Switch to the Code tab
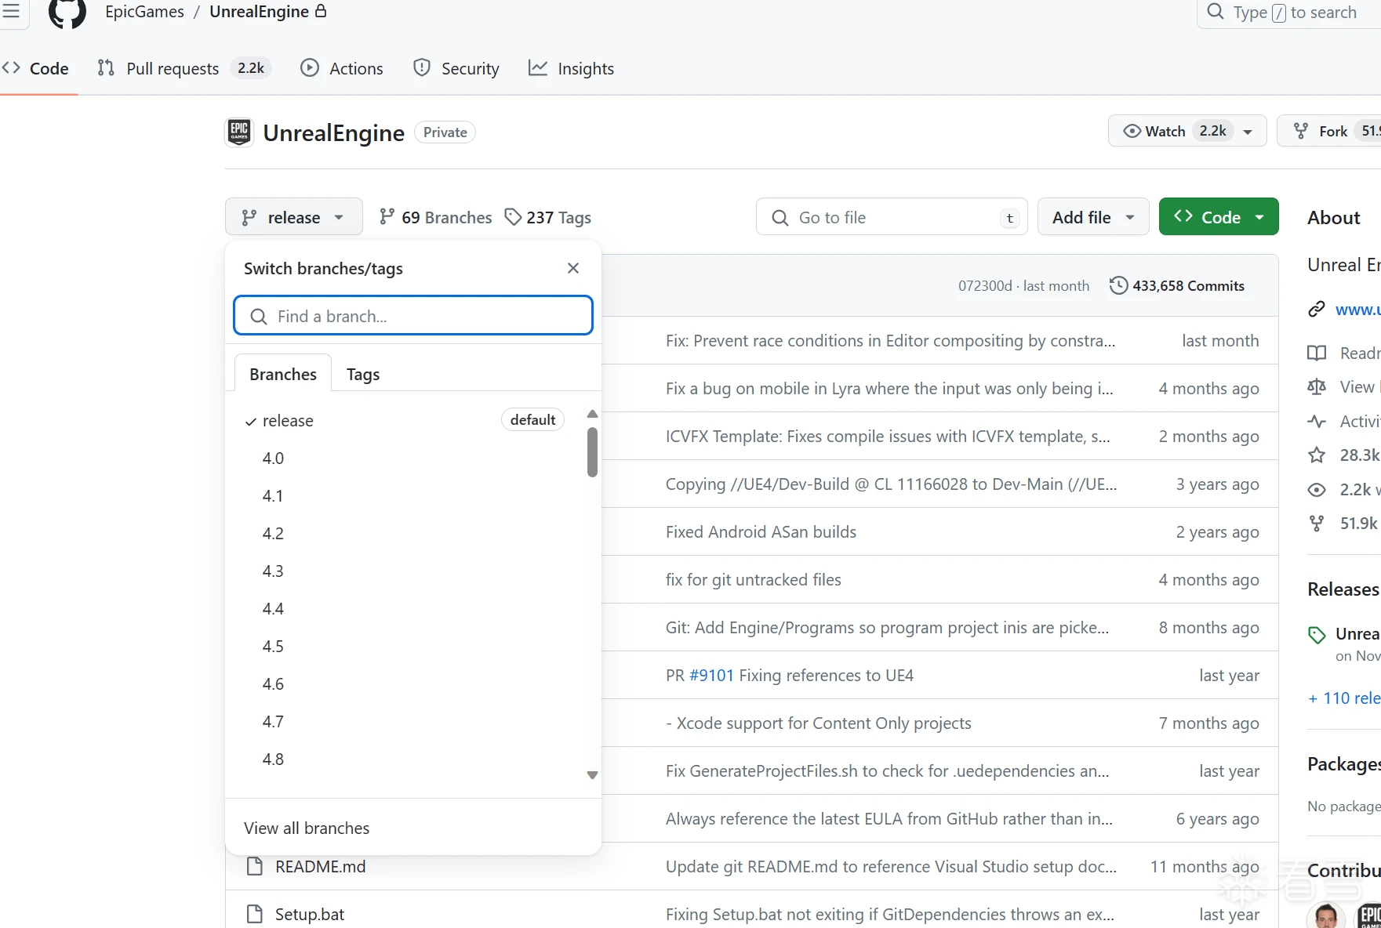The image size is (1381, 928). click(x=36, y=69)
